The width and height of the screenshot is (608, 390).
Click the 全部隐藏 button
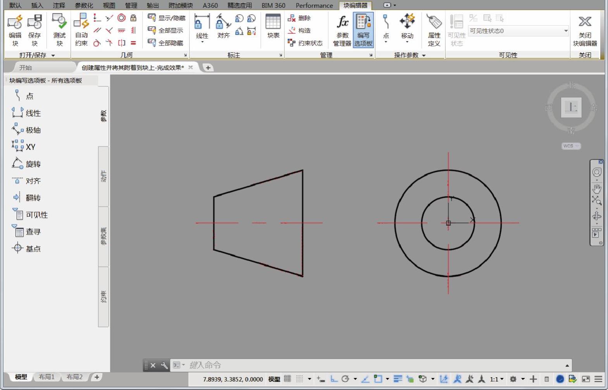165,43
